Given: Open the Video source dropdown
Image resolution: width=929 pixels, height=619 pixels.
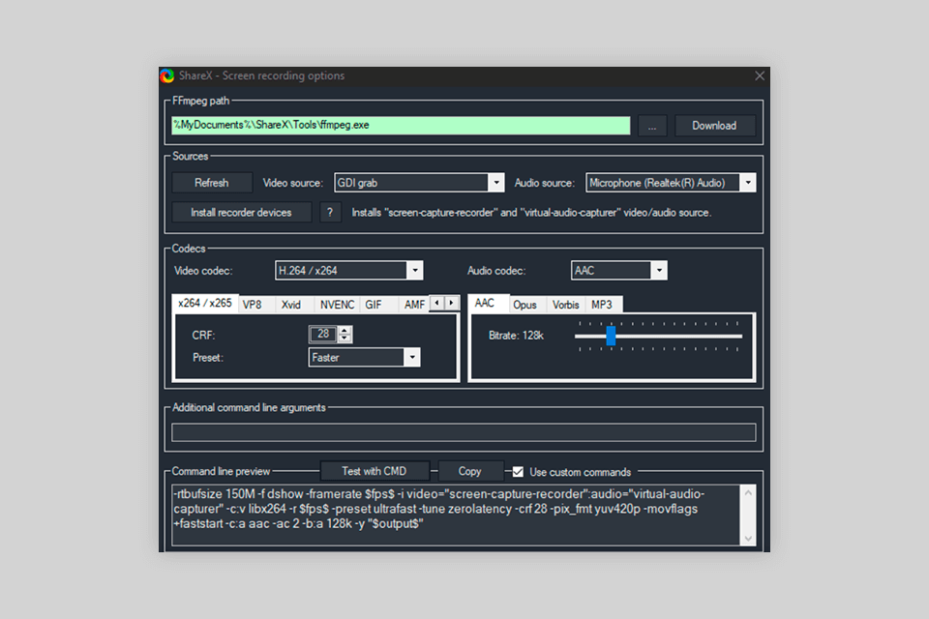Looking at the screenshot, I should tap(419, 183).
